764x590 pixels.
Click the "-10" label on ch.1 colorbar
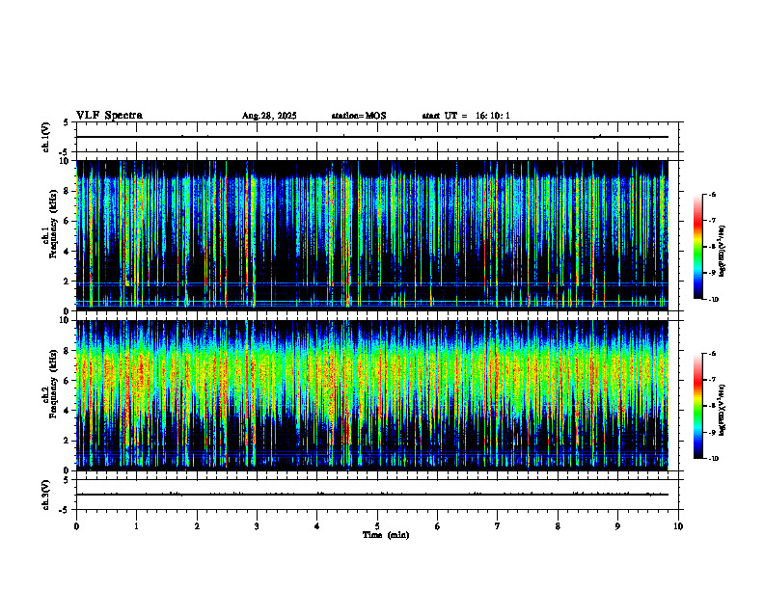(714, 300)
